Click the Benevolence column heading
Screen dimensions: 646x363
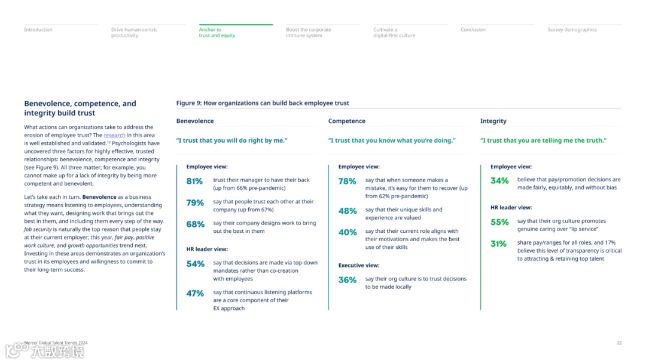coord(195,121)
